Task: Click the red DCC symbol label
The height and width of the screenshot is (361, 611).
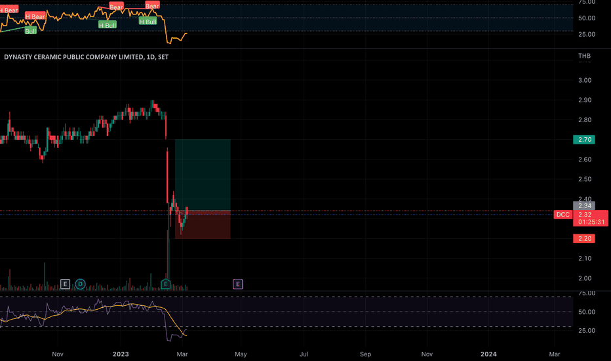Action: 562,215
